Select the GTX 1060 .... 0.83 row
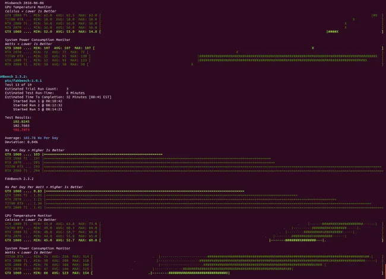Viewport: 386px width, 279px height. click(x=125, y=191)
